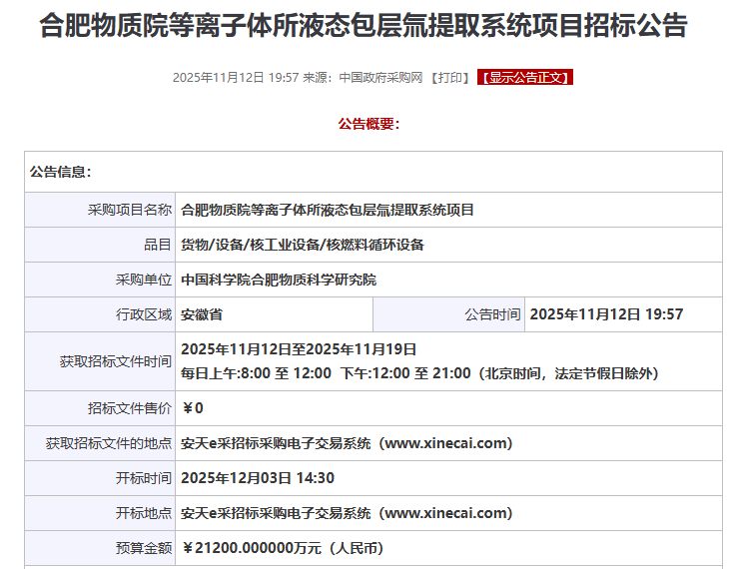Click the publish timestamp under the title
The width and height of the screenshot is (730, 569).
pos(236,77)
